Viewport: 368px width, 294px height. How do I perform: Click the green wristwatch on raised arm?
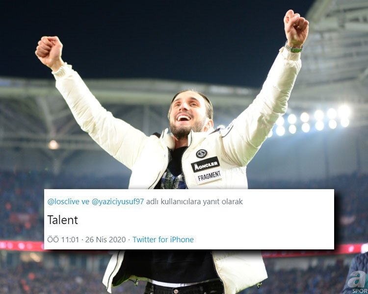(293, 48)
